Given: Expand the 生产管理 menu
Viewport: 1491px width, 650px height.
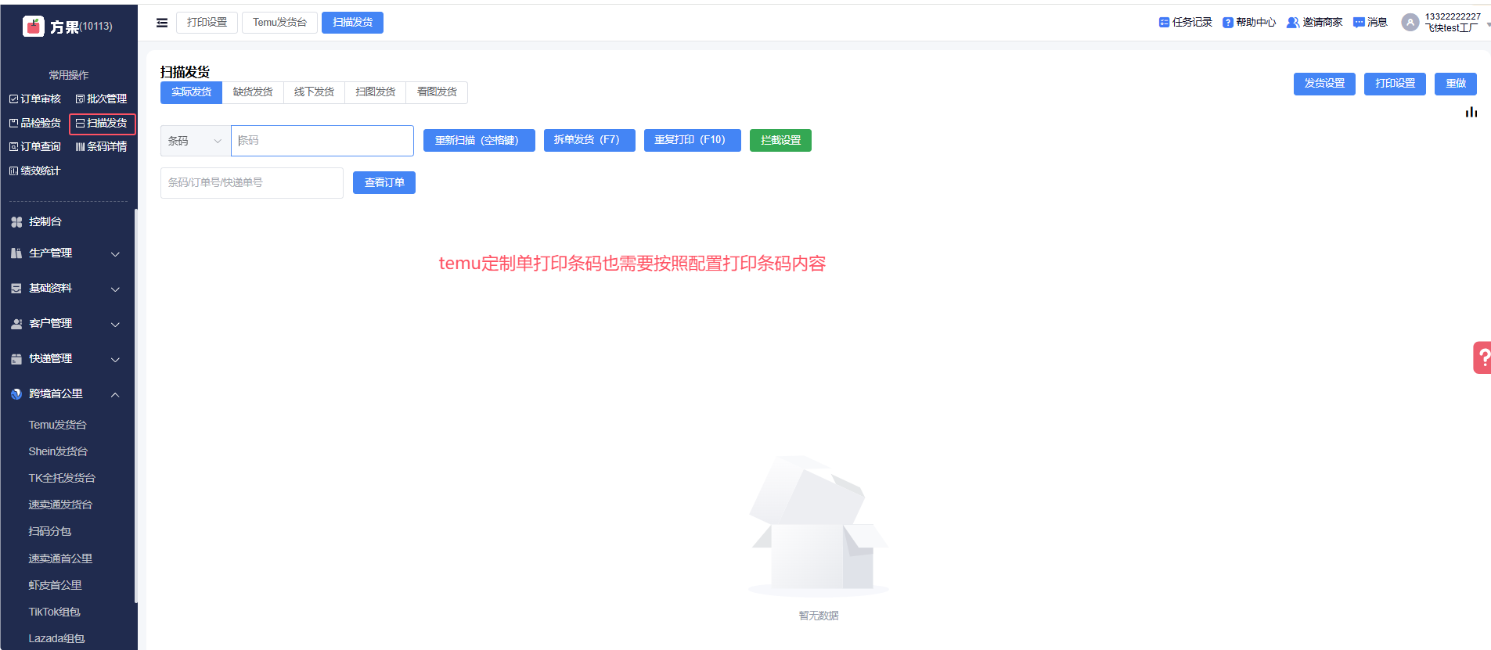Looking at the screenshot, I should click(x=67, y=253).
